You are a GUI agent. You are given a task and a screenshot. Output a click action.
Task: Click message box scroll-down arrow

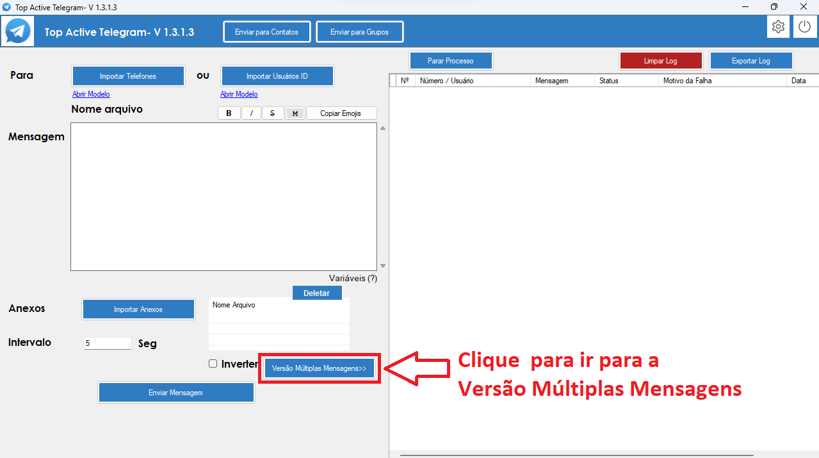(x=383, y=266)
